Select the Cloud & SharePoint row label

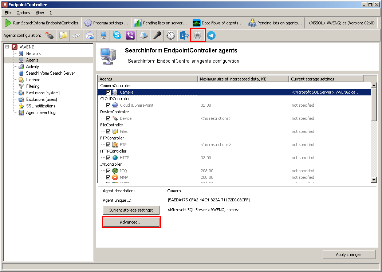(x=137, y=106)
